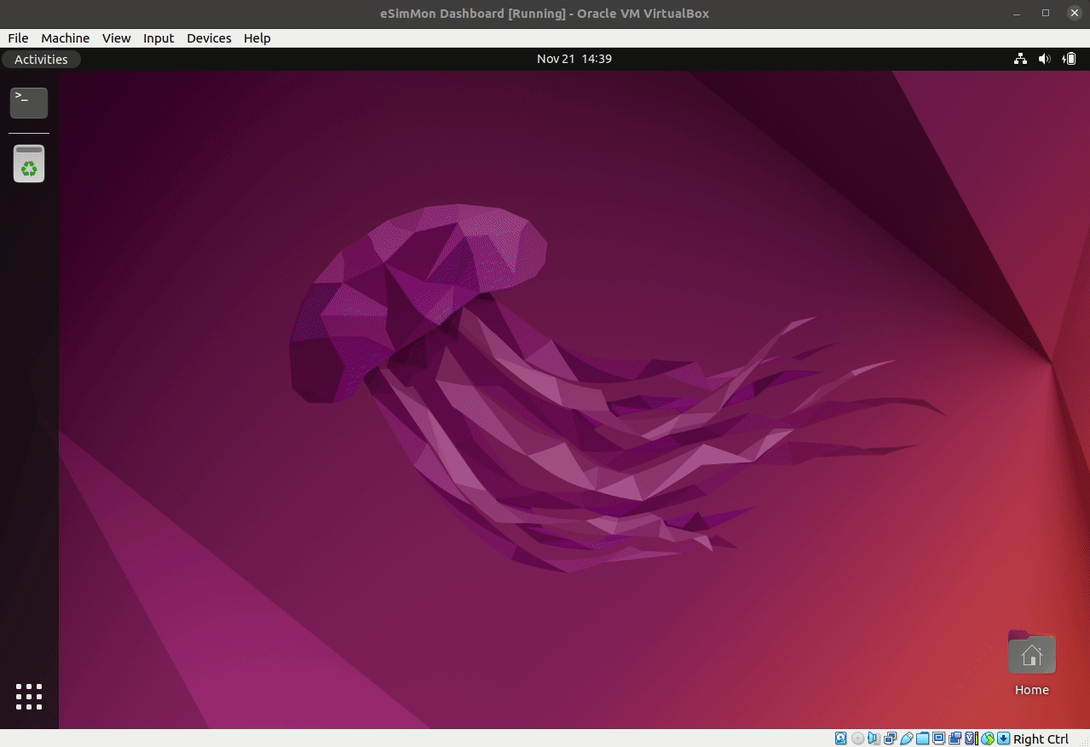
Task: Click the Right Ctrl host key label
Action: [x=1041, y=738]
